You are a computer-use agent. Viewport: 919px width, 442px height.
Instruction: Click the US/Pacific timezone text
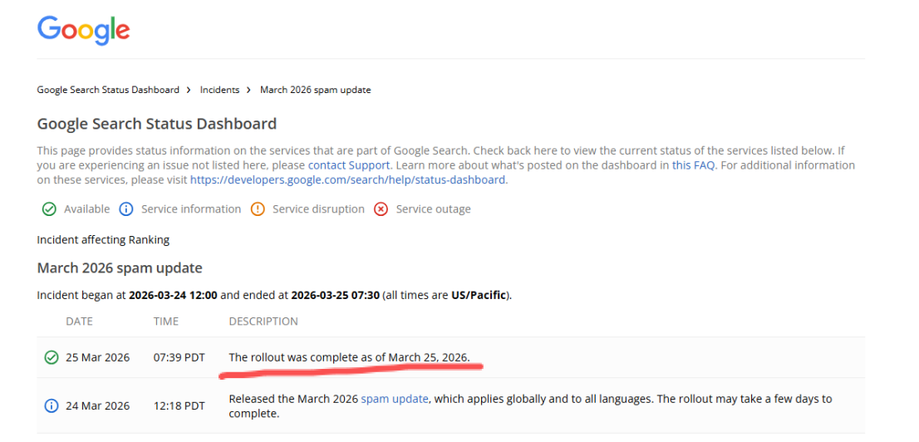(x=479, y=295)
